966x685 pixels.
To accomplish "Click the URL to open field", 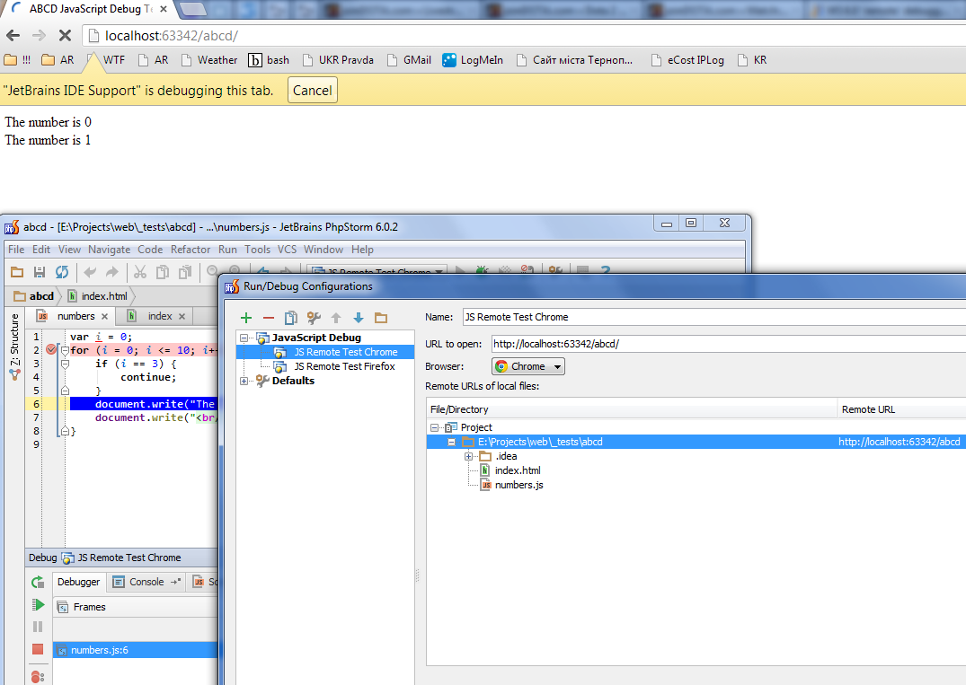I will [728, 344].
